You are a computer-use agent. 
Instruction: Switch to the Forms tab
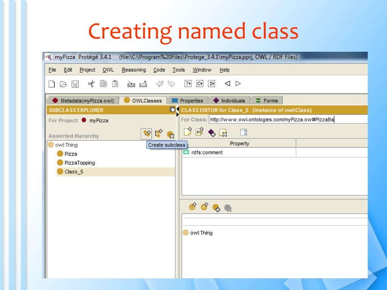pyautogui.click(x=267, y=100)
